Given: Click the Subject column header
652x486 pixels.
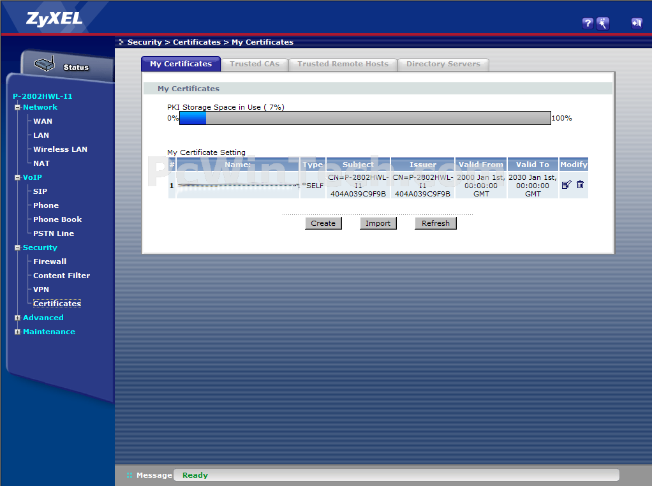Looking at the screenshot, I should (358, 165).
